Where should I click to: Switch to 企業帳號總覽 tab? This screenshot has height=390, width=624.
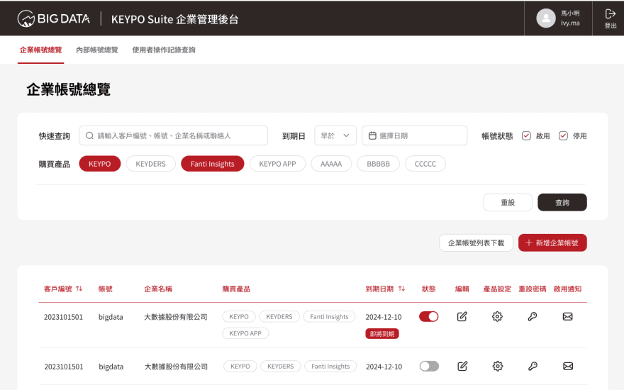click(x=40, y=50)
